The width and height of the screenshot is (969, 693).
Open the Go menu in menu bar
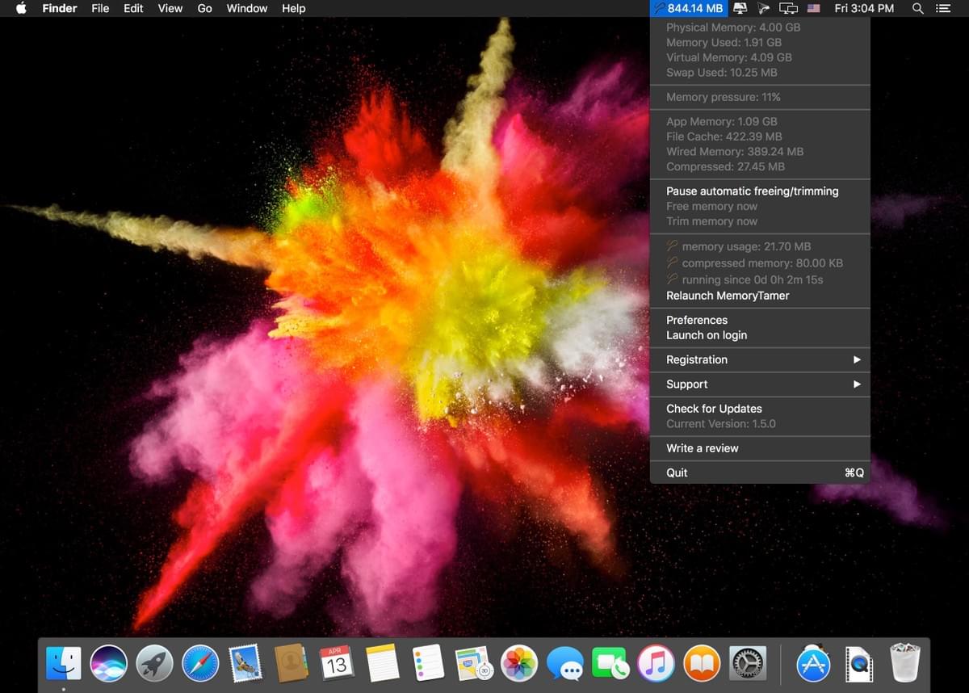tap(205, 8)
